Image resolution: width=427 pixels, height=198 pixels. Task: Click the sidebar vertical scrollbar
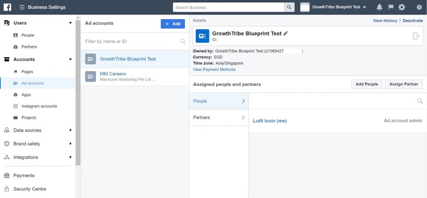[x=78, y=93]
